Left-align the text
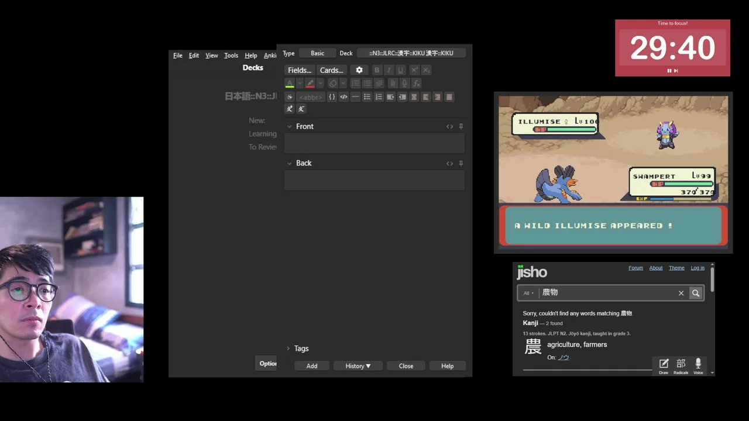749x421 pixels. (425, 97)
